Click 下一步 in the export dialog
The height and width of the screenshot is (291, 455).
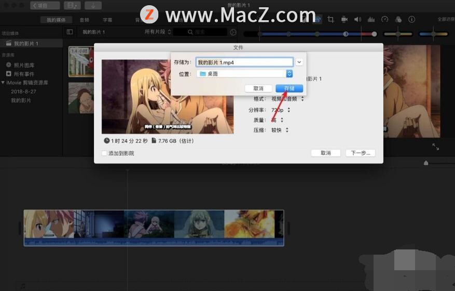361,153
